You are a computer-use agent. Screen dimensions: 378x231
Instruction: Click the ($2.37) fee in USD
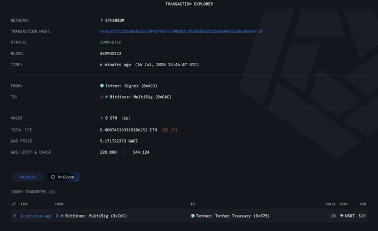[169, 130]
